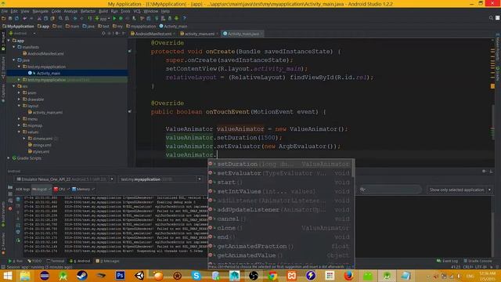Click the scroll-from-source icon in the Project panel
The image size is (501, 282).
(103, 33)
